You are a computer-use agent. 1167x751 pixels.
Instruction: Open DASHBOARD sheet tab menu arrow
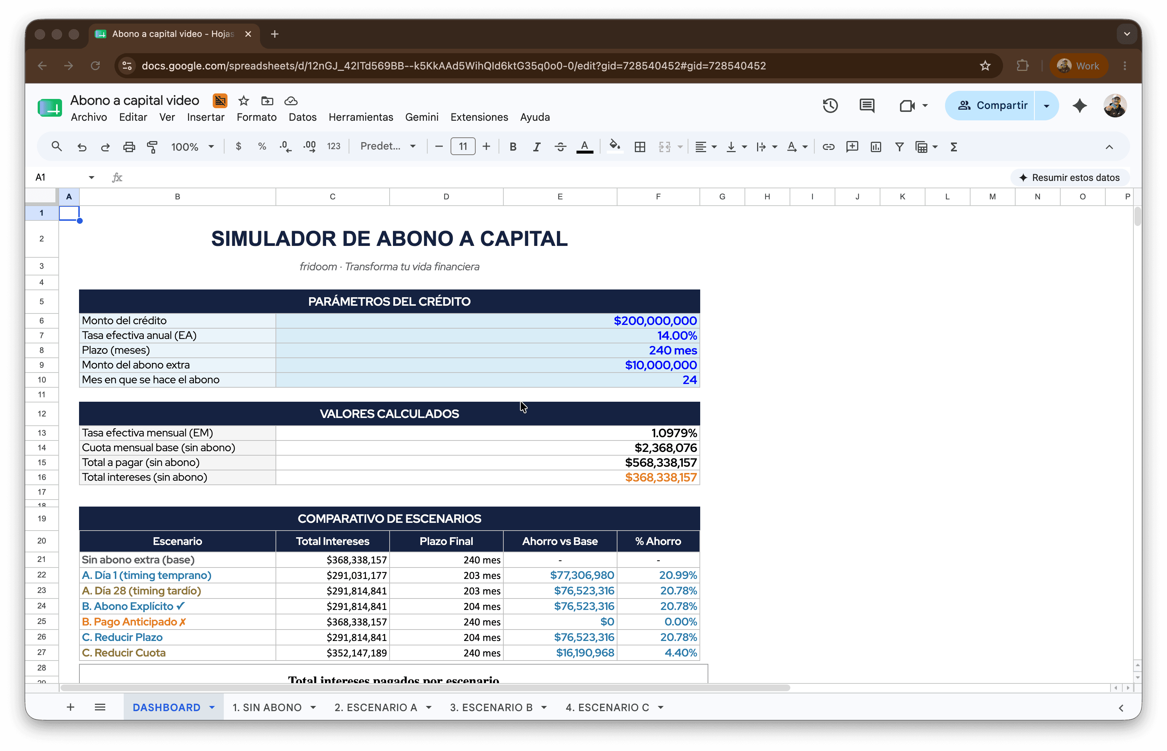tap(212, 707)
